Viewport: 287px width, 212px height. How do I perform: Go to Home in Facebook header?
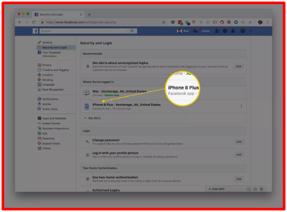(206, 31)
